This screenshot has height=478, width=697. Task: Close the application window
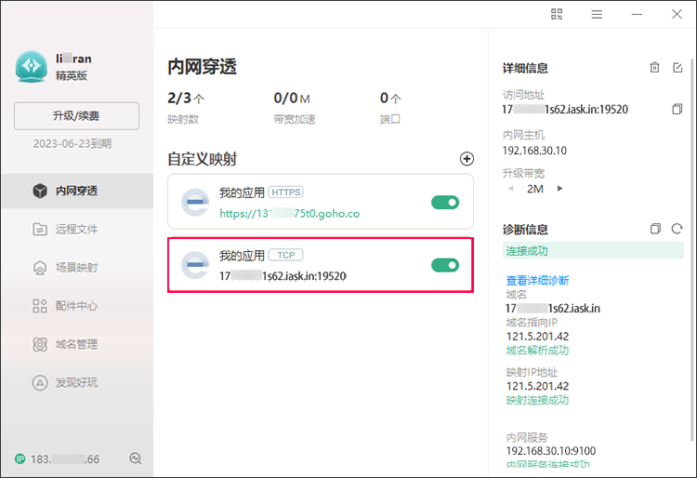coord(677,14)
